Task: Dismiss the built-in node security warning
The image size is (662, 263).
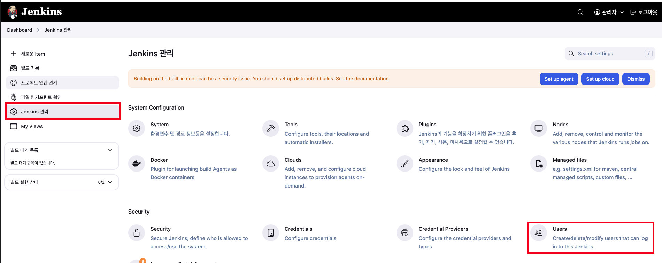Action: 636,79
